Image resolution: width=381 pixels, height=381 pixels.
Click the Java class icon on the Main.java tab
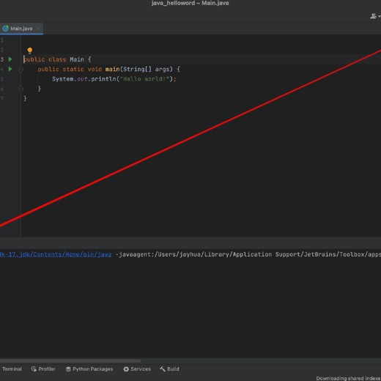(5, 29)
